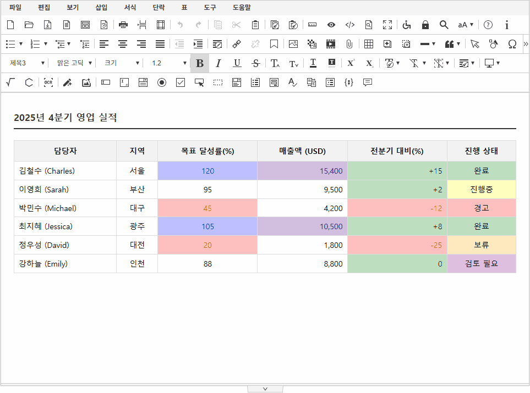Click the 매출액 (USD) column header
This screenshot has height=393, width=530.
[x=302, y=151]
